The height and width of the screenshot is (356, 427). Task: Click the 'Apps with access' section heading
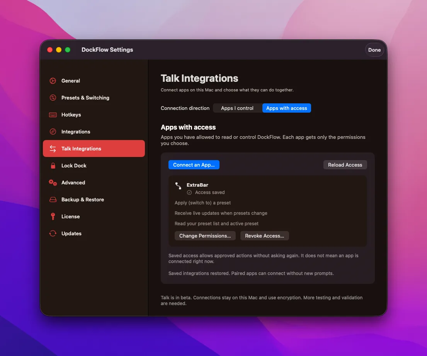[188, 127]
